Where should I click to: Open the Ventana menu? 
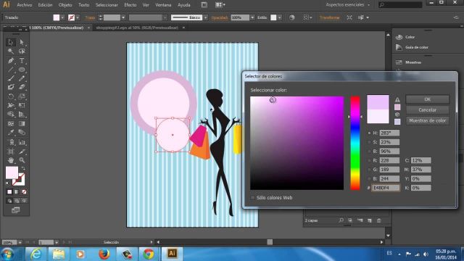click(163, 5)
